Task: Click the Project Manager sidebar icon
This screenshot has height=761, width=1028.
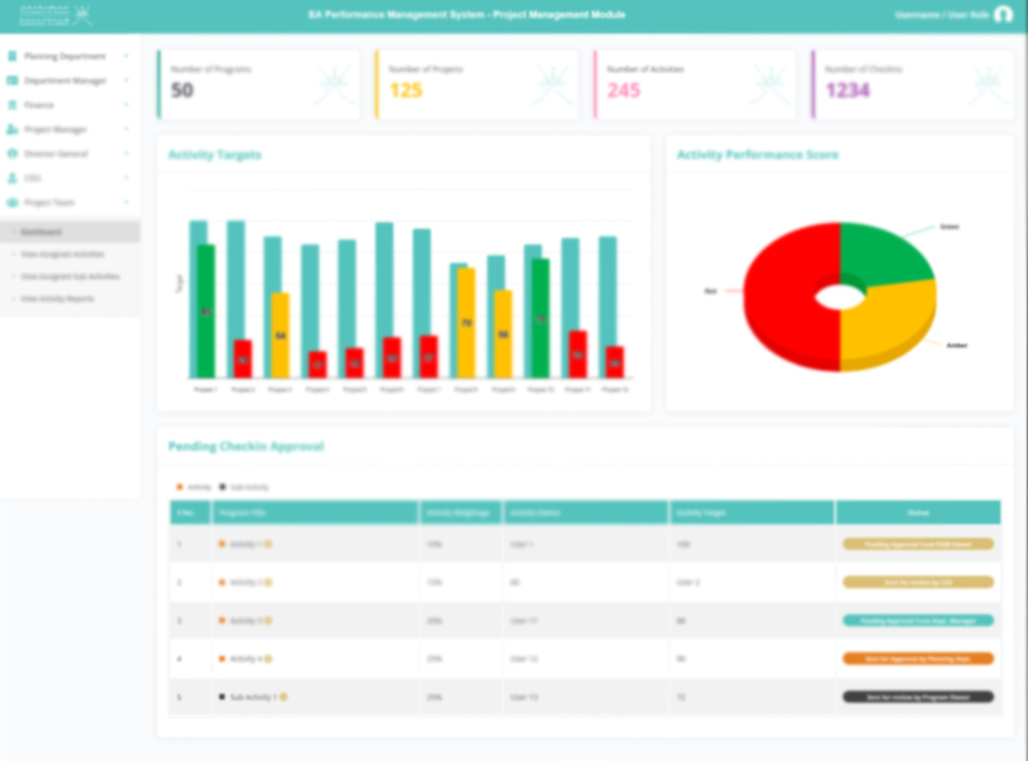Action: click(x=12, y=129)
